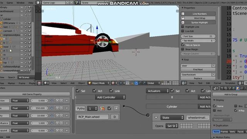The height and width of the screenshot is (139, 247).
Task: Toggle Word Wrap in text editor properties
Action: coord(198,18)
